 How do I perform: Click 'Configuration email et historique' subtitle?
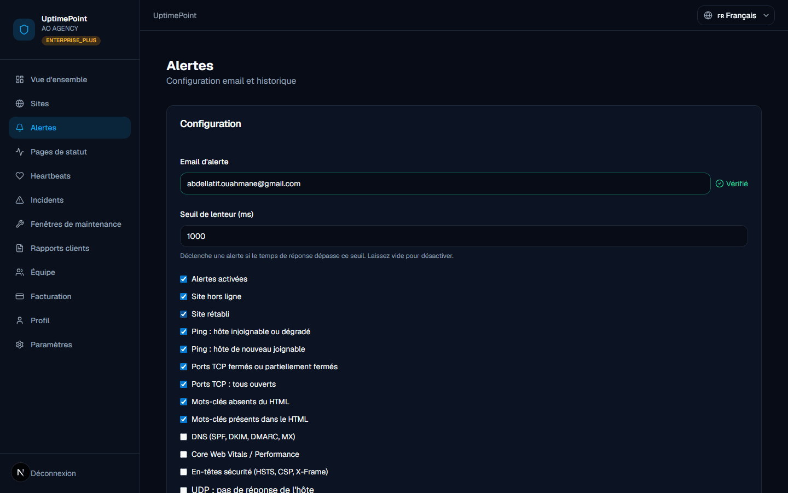pos(231,81)
